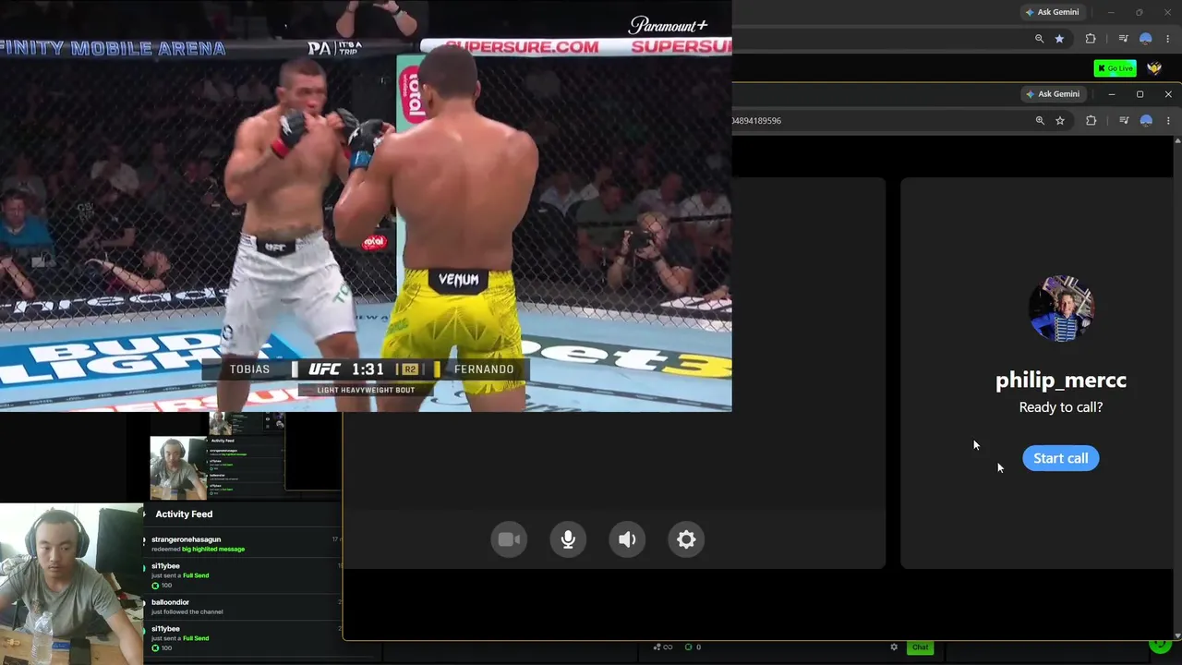
Task: Open Extensions puzzle icon in the back window
Action: point(1091,39)
